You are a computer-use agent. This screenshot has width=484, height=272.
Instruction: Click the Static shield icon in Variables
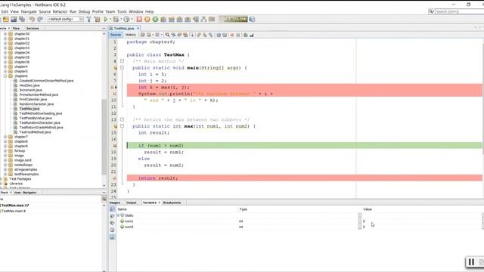point(123,215)
